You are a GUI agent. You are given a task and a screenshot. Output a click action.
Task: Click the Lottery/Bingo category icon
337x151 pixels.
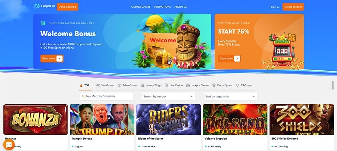142,85
